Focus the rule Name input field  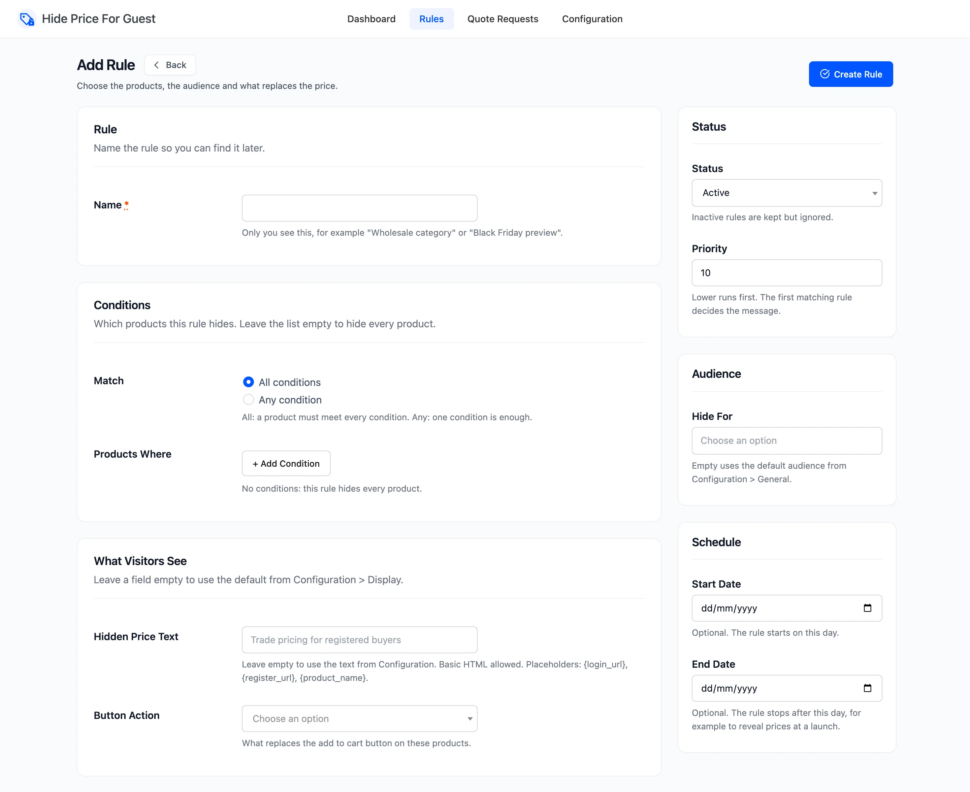(x=359, y=208)
